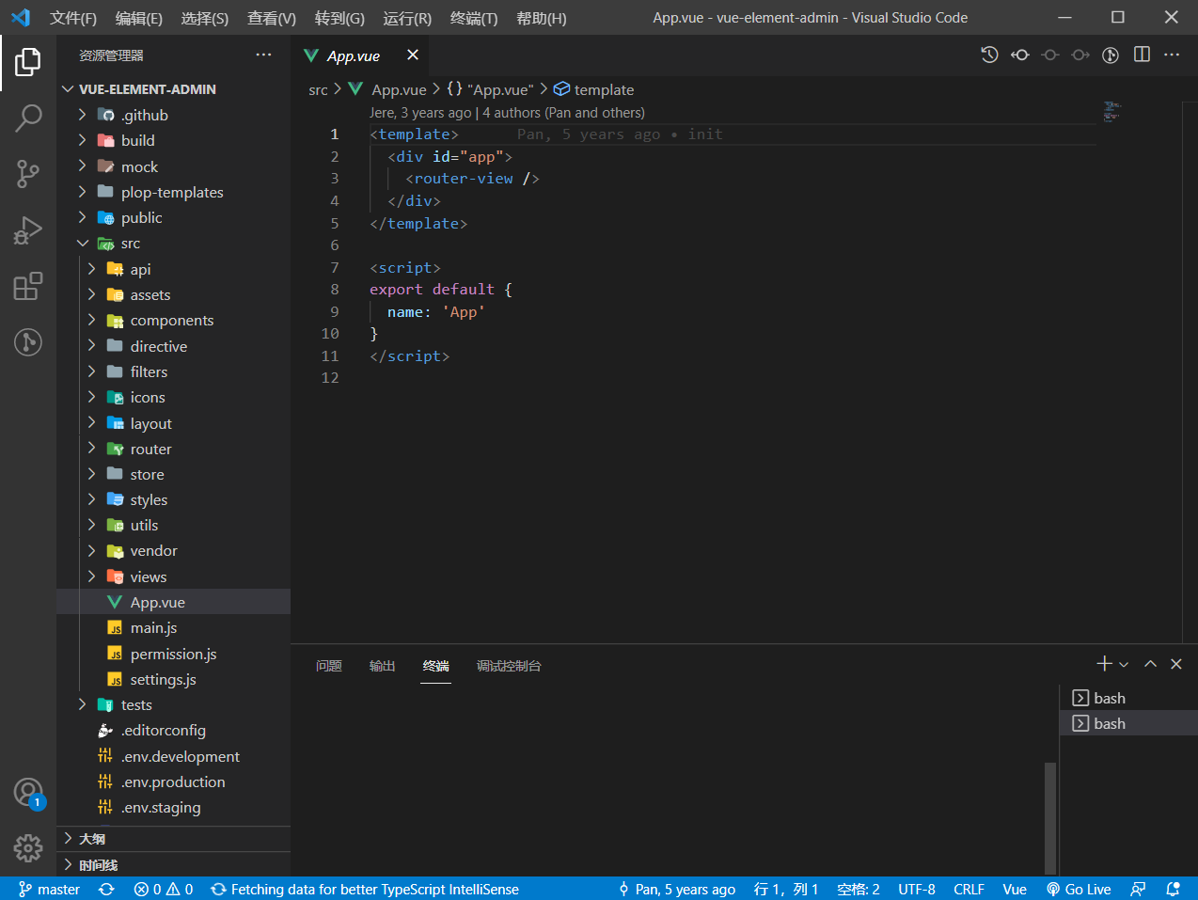
Task: Open the 终端(T) menu
Action: click(474, 18)
